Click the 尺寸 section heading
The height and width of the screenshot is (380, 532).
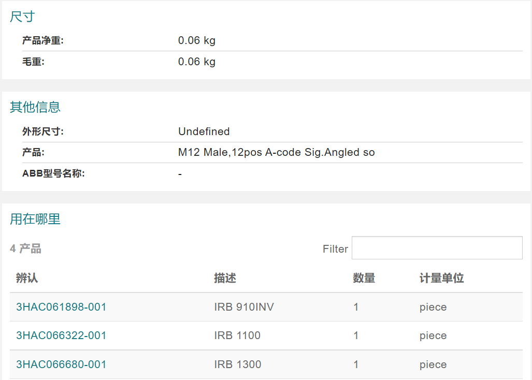point(22,17)
